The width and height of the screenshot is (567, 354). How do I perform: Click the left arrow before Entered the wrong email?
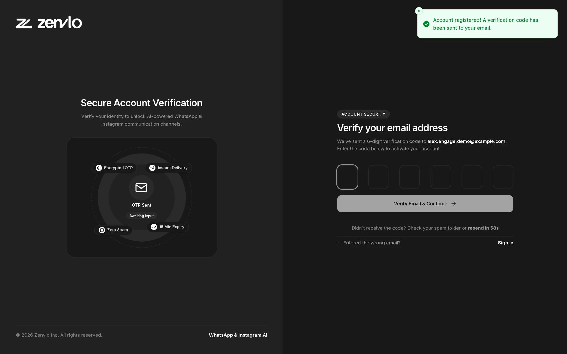(339, 243)
